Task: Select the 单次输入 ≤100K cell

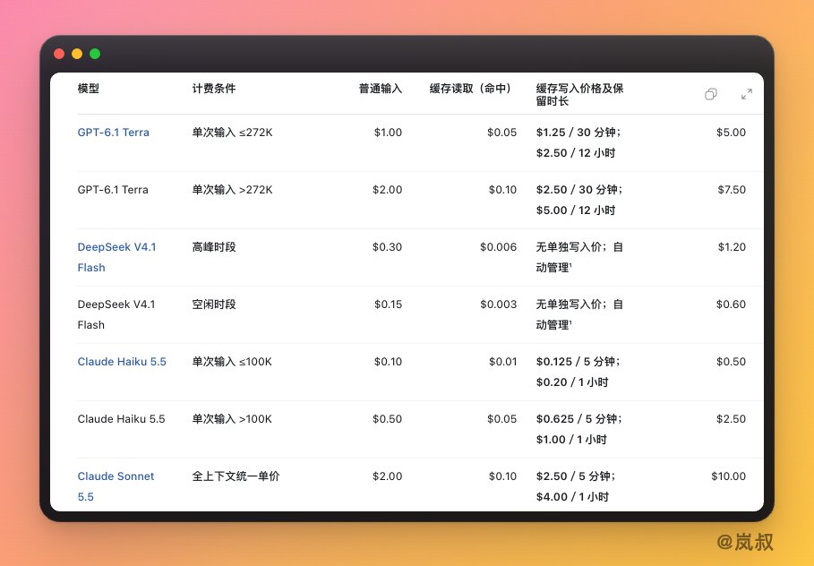Action: [232, 362]
